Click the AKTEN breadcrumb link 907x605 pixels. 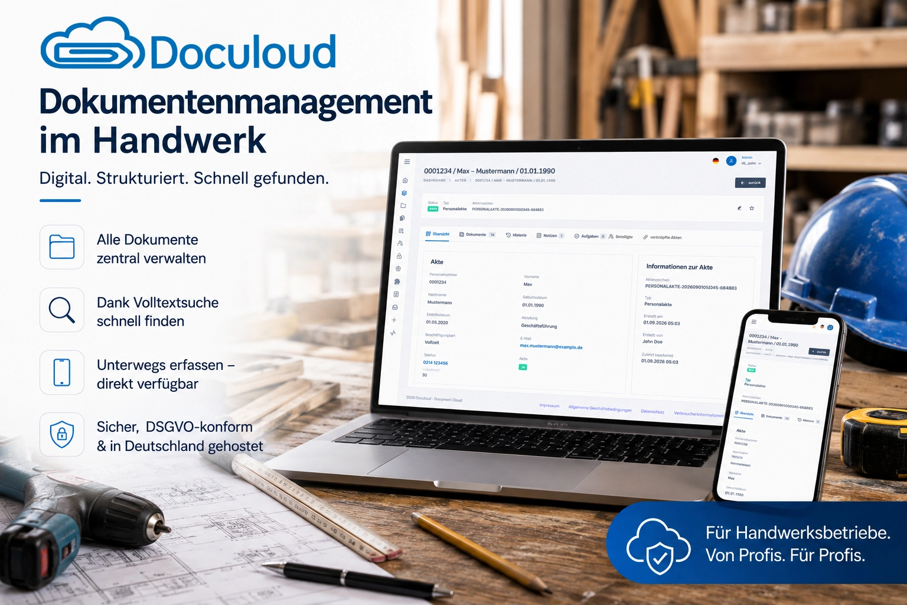[x=461, y=180]
